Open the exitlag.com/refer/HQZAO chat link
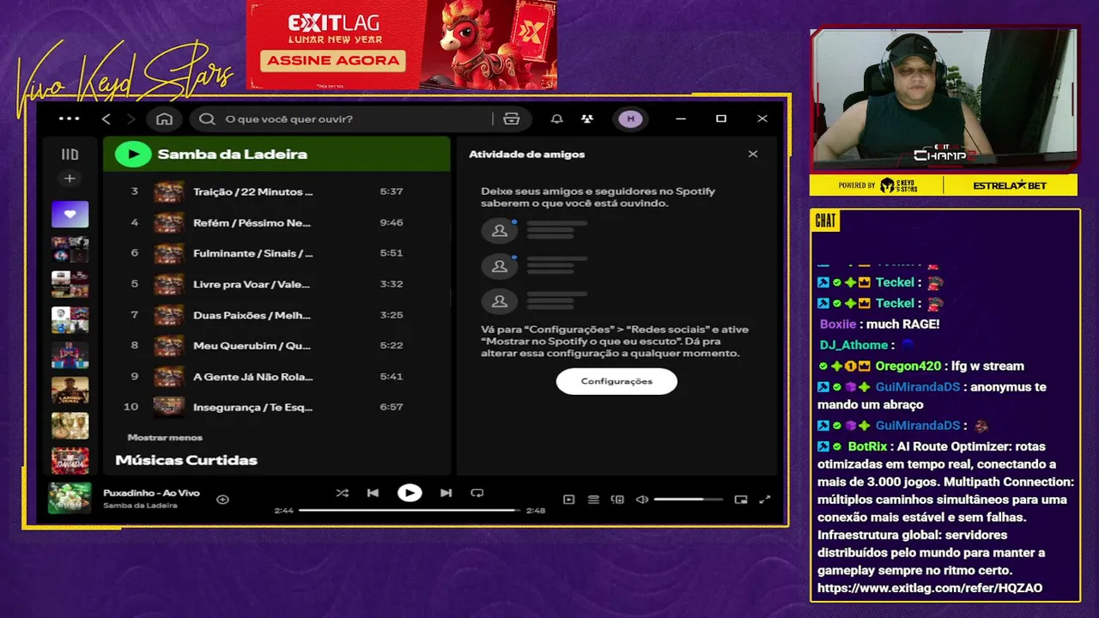1099x618 pixels. pyautogui.click(x=930, y=588)
